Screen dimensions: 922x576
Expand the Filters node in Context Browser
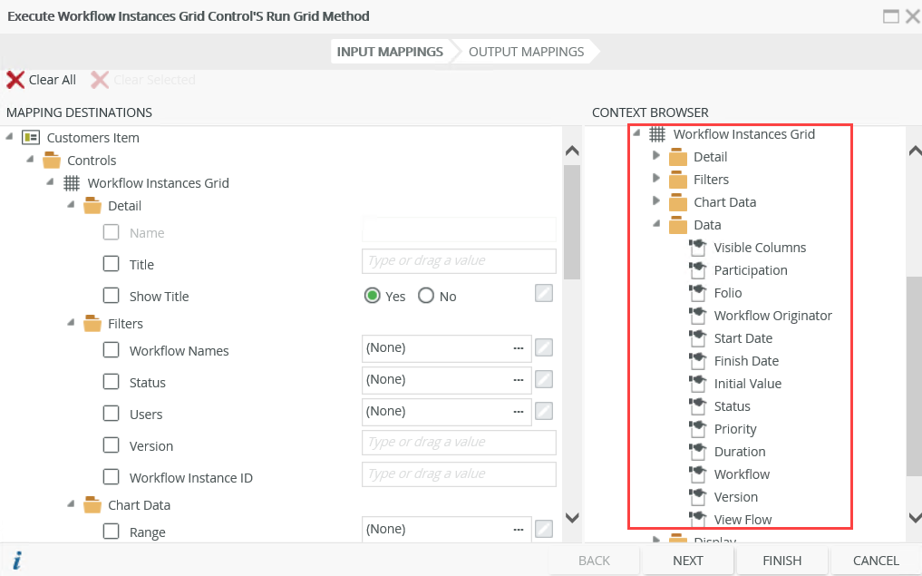[x=657, y=179]
